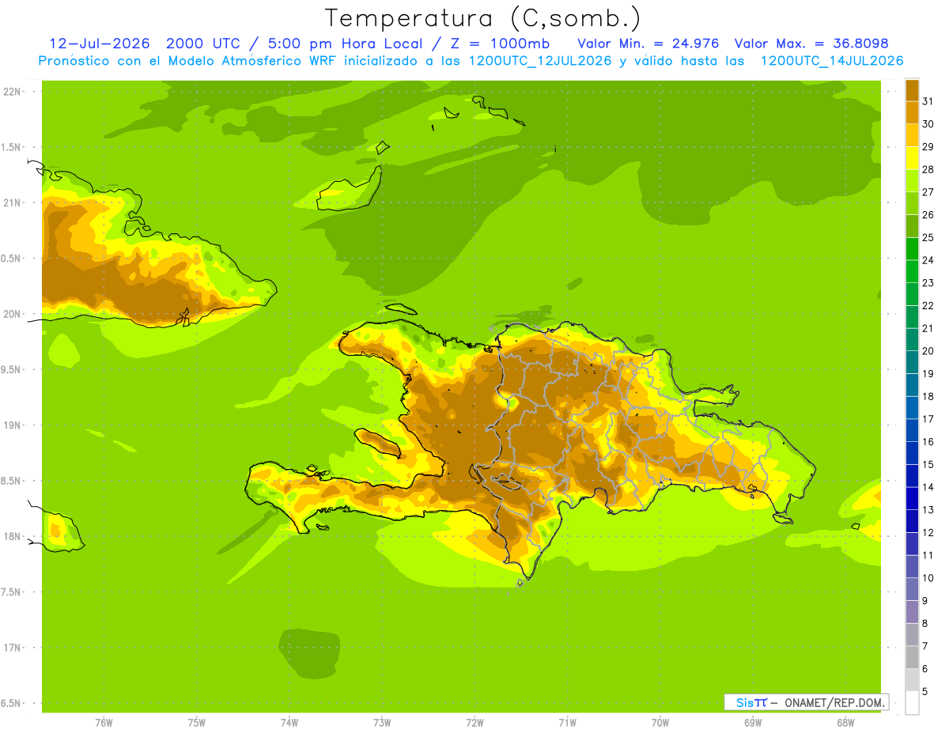Select valid-until time '1200UTC_14JUL2026'
The image size is (949, 733).
click(832, 61)
